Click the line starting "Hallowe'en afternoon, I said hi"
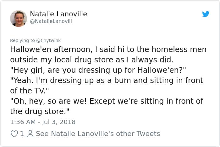The image size is (220, 147). click(108, 50)
